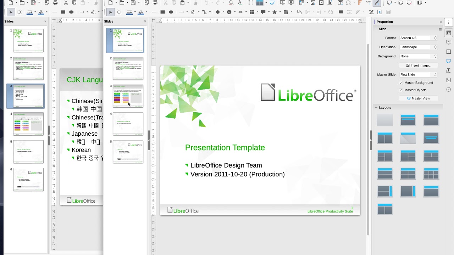The image size is (454, 255).
Task: Open Navigator deck in sidebar
Action: 449,90
